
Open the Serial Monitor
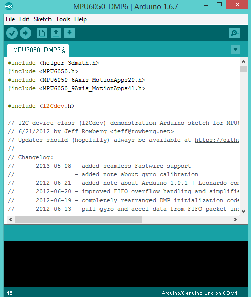click(x=234, y=33)
